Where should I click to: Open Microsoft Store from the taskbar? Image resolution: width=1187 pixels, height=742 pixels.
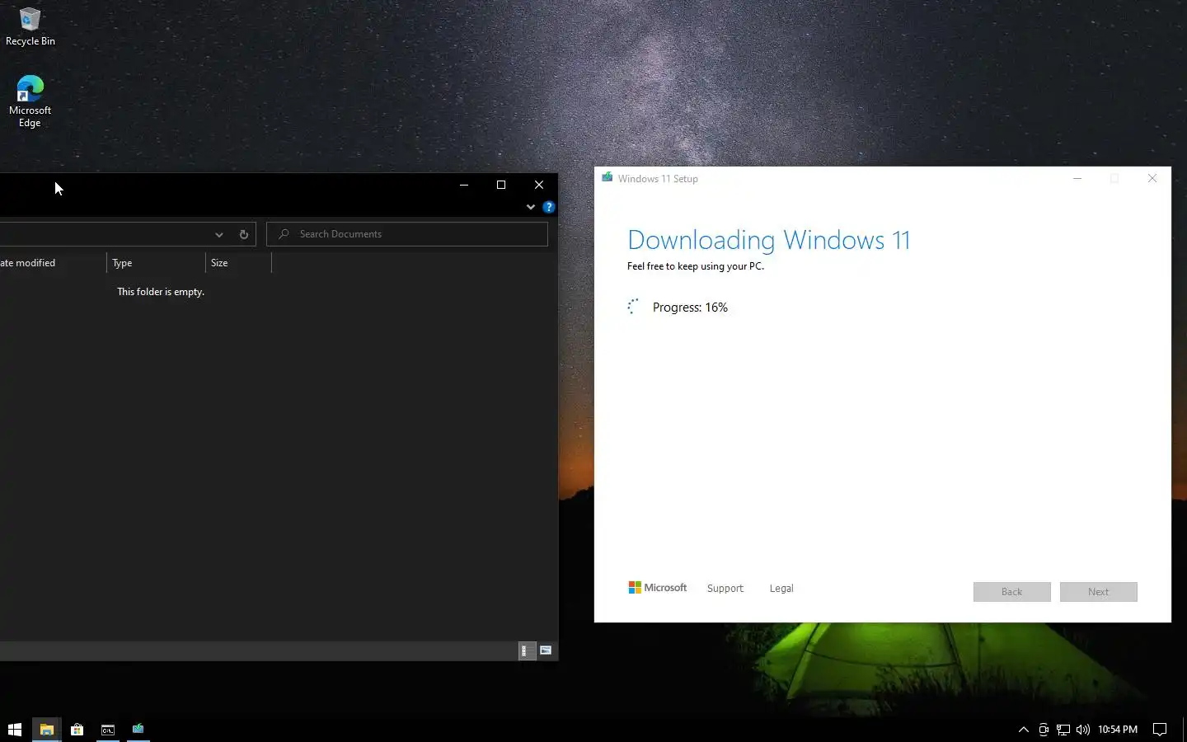click(77, 730)
